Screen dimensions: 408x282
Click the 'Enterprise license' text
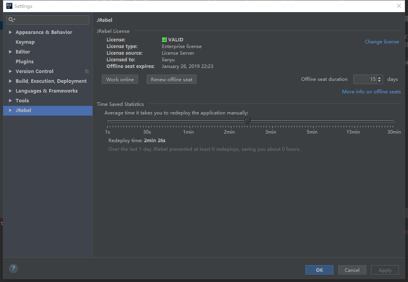pyautogui.click(x=182, y=46)
